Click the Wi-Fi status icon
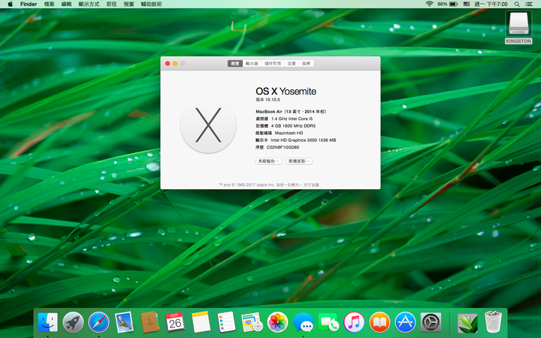The width and height of the screenshot is (541, 338). 430,5
